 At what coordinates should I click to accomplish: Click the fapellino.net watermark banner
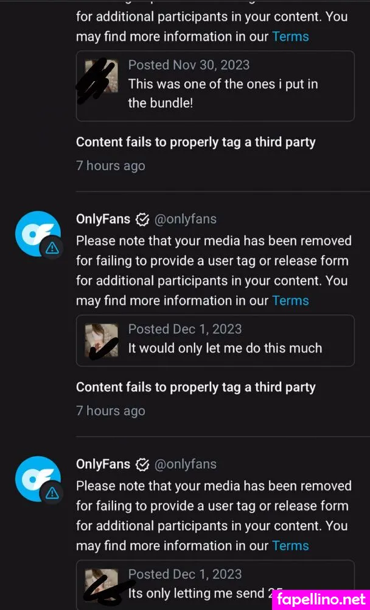(321, 600)
